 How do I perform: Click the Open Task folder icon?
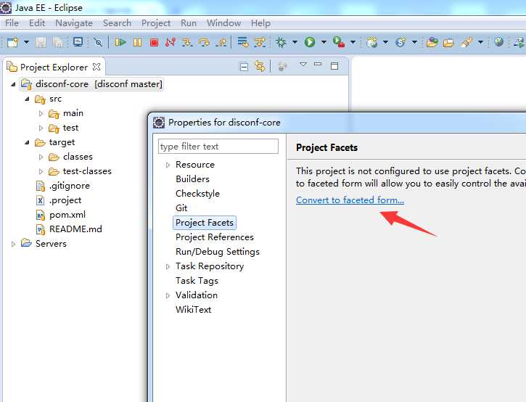tap(448, 43)
